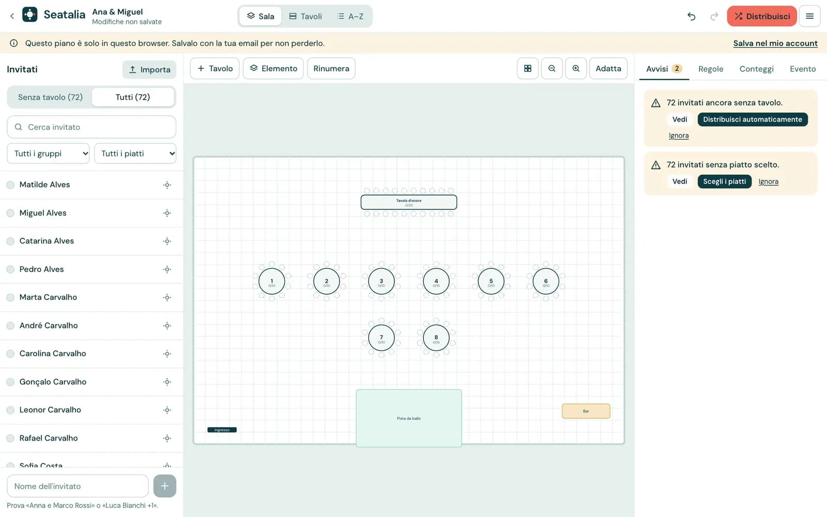Open the Tutti i piatti dropdown
The width and height of the screenshot is (827, 517).
(x=135, y=154)
